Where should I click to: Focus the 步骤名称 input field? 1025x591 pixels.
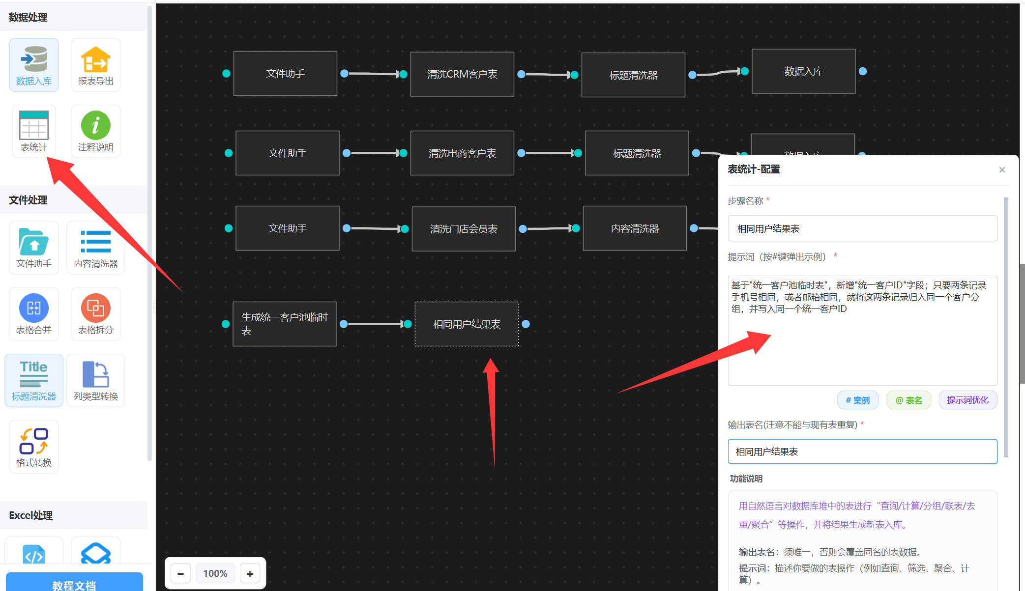(862, 228)
